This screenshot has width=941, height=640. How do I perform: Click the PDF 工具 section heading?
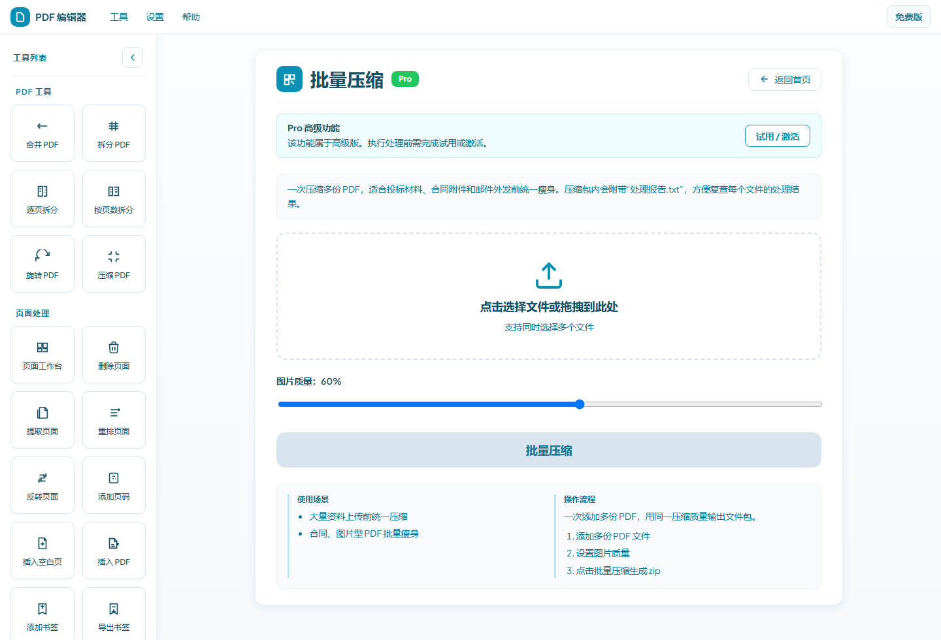click(33, 91)
